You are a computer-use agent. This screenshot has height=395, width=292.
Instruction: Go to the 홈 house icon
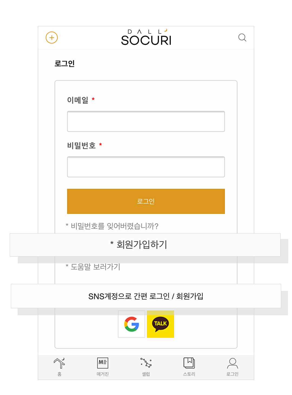pos(59,363)
